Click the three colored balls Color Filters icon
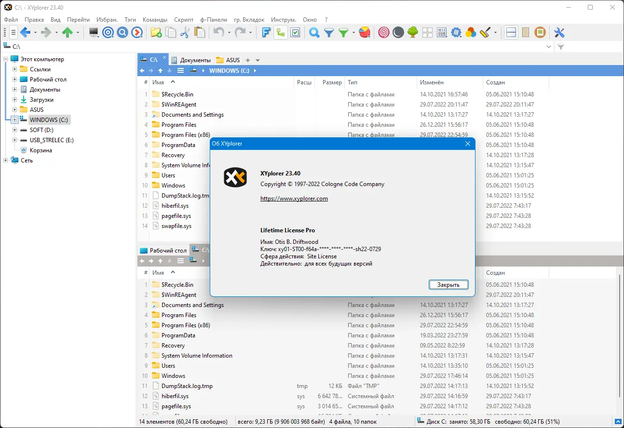 coord(471,33)
